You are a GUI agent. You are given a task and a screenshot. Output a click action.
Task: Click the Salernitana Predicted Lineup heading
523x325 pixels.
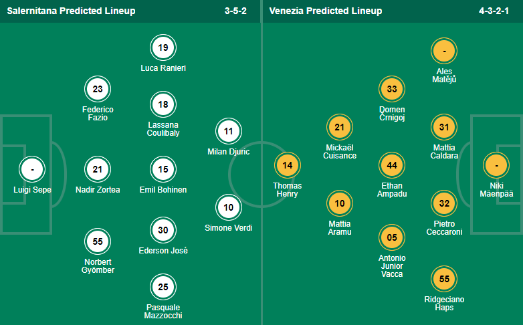click(x=71, y=11)
